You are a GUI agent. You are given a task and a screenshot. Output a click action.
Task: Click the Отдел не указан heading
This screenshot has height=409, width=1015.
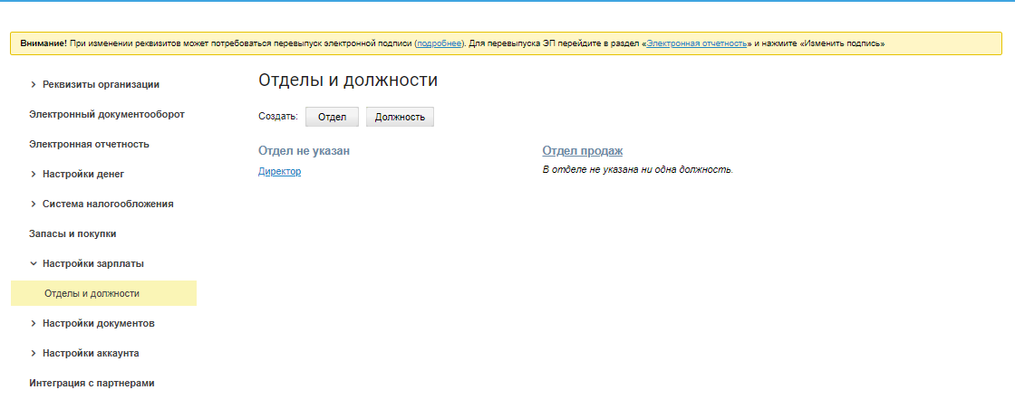point(304,151)
